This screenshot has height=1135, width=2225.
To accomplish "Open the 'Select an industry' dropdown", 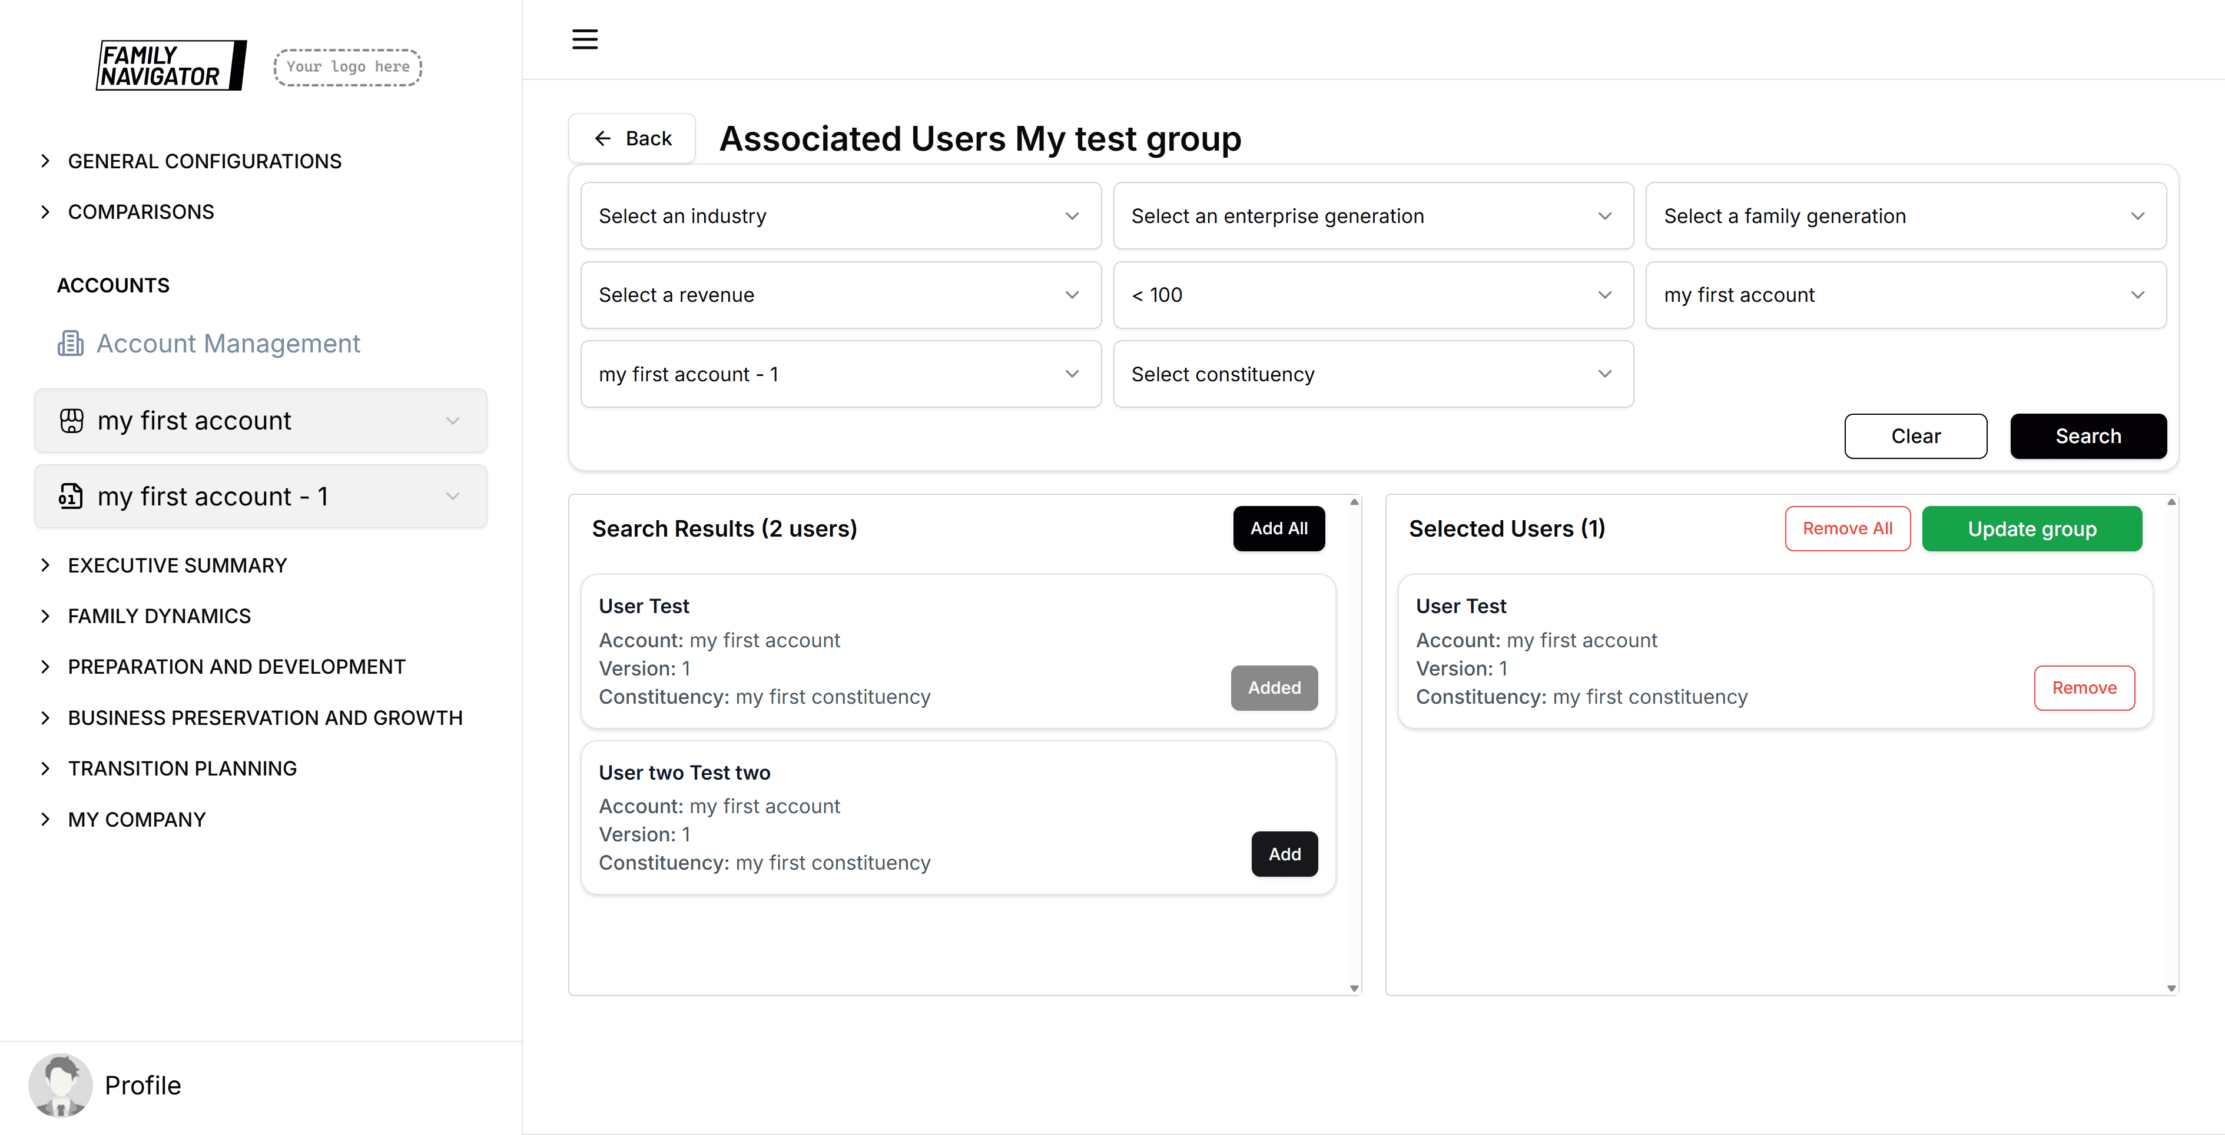I will (x=840, y=216).
